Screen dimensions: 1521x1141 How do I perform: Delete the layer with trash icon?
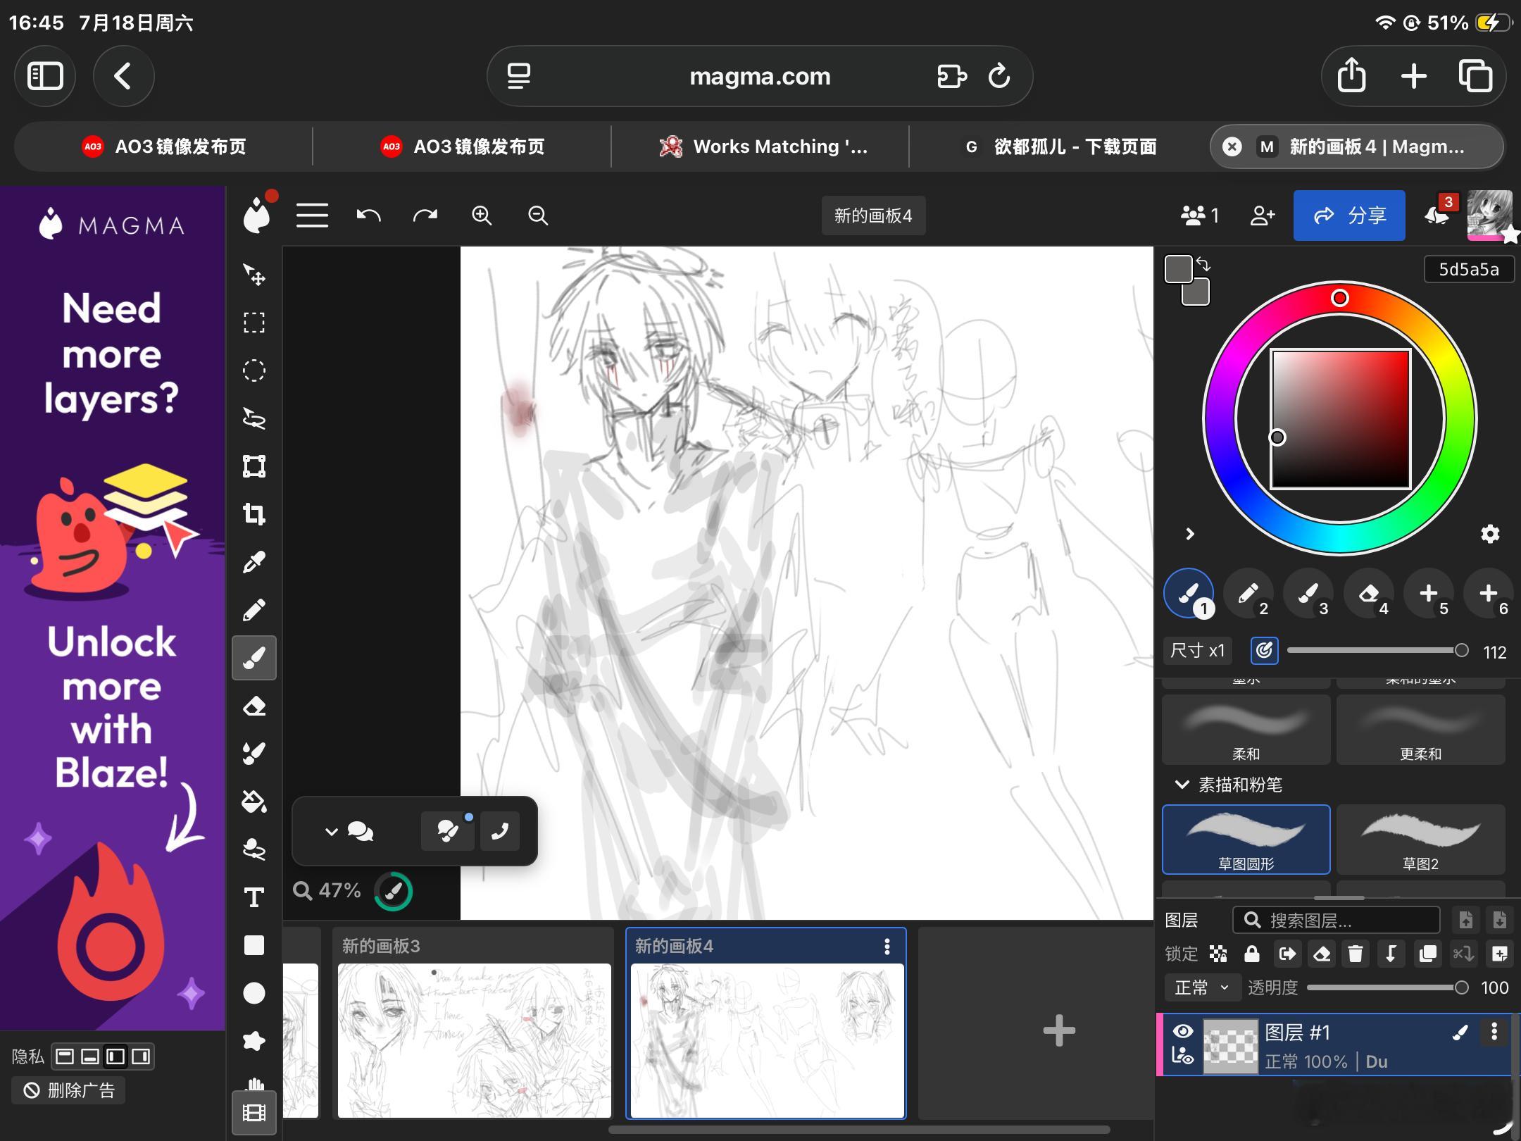[x=1356, y=954]
